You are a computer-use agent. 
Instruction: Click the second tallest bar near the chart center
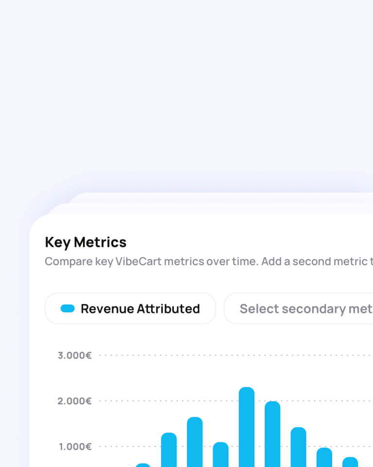coord(272,433)
